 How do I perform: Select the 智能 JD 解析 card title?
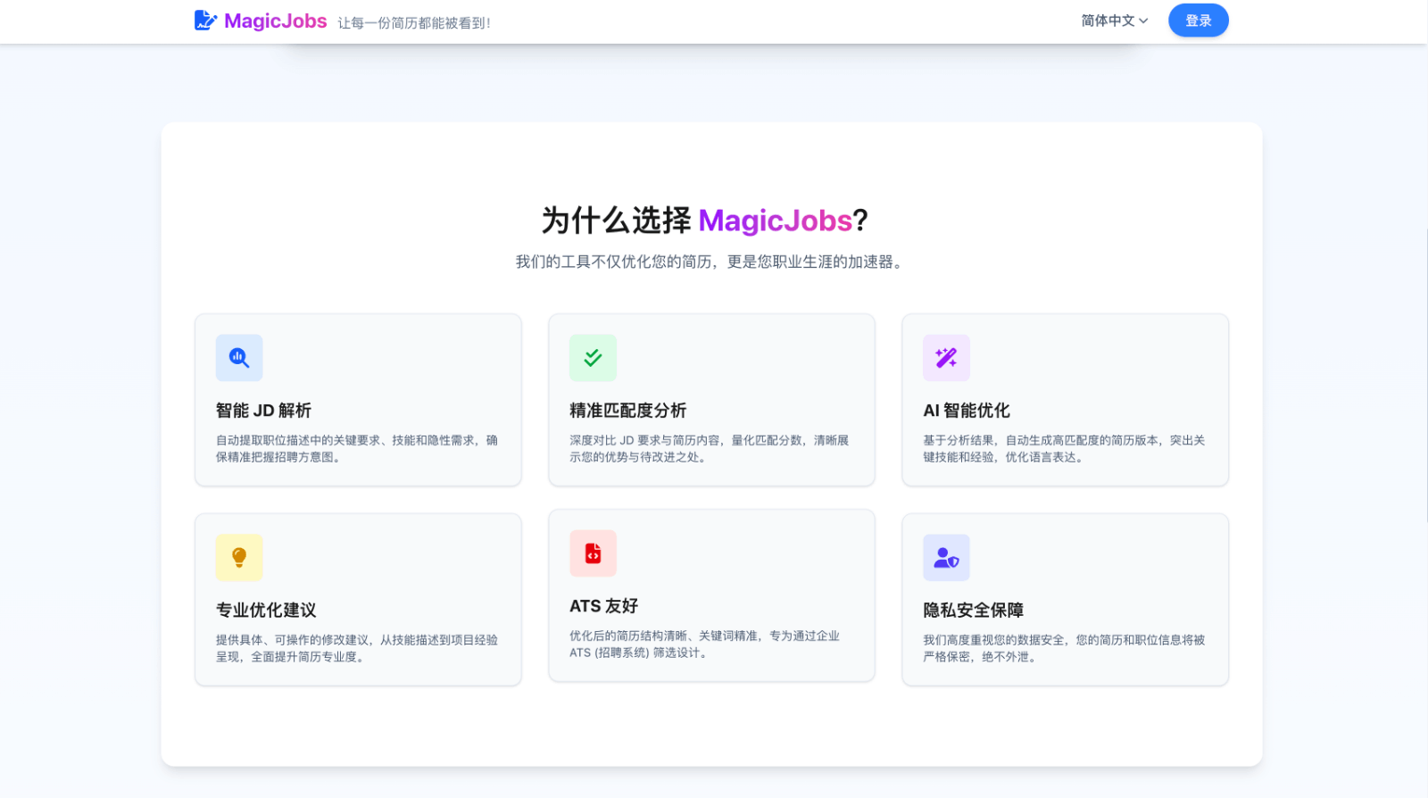pos(263,411)
